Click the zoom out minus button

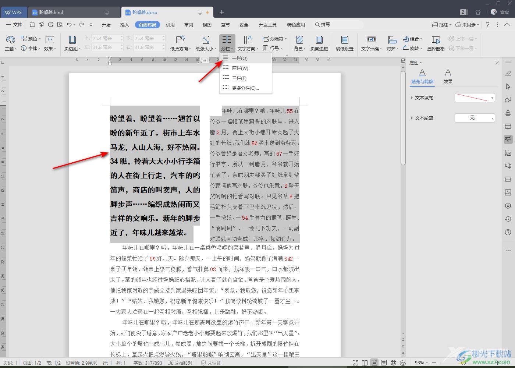pyautogui.click(x=434, y=363)
